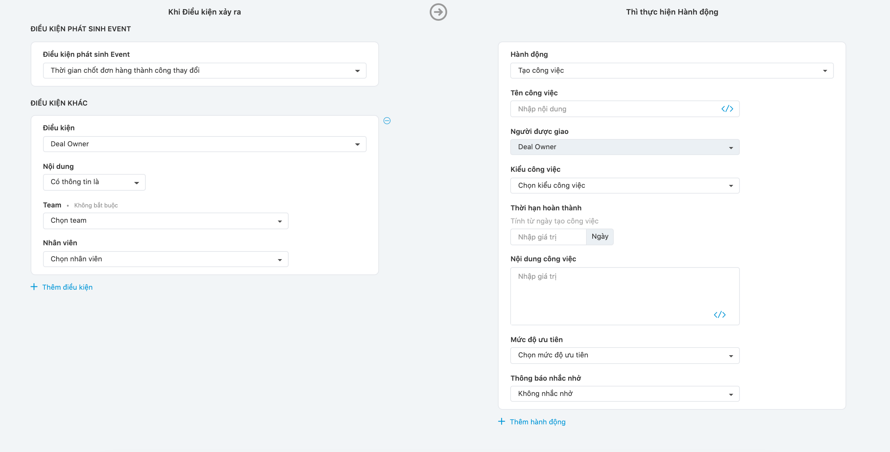The image size is (890, 452).
Task: Open the Chọn team dropdown
Action: pyautogui.click(x=165, y=221)
